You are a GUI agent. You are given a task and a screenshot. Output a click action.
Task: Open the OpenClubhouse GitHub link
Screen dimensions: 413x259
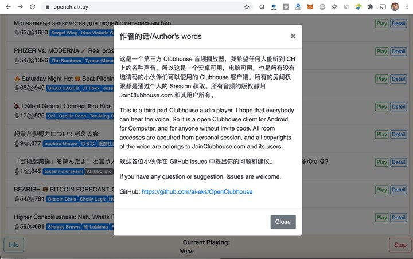(197, 191)
